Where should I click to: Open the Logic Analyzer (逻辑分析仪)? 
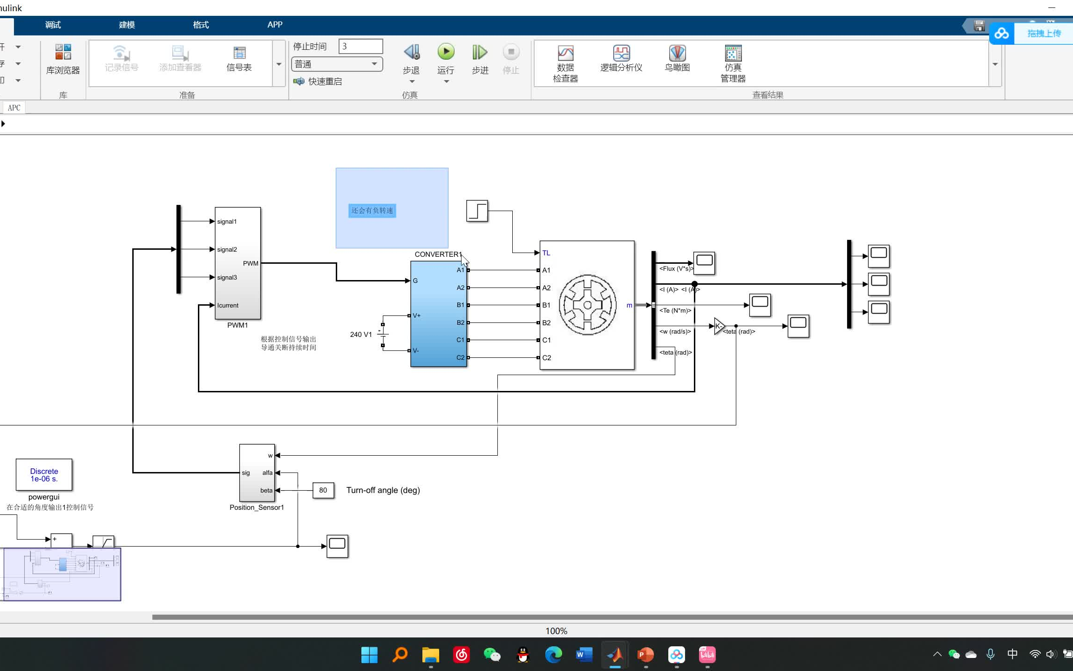coord(621,58)
